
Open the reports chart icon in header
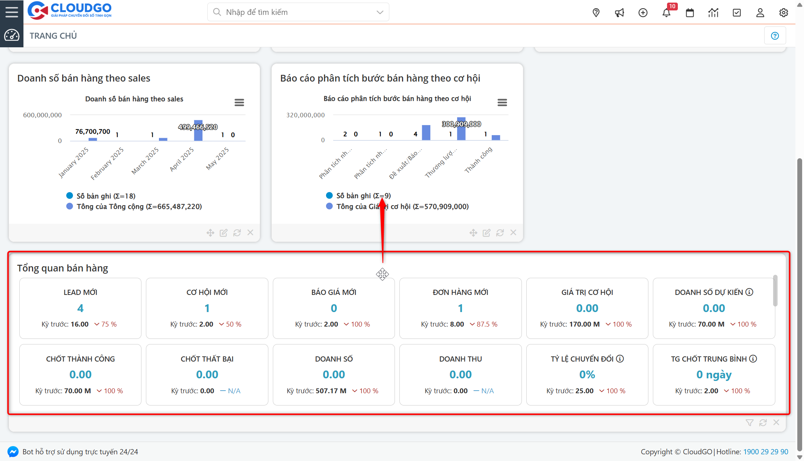point(713,13)
